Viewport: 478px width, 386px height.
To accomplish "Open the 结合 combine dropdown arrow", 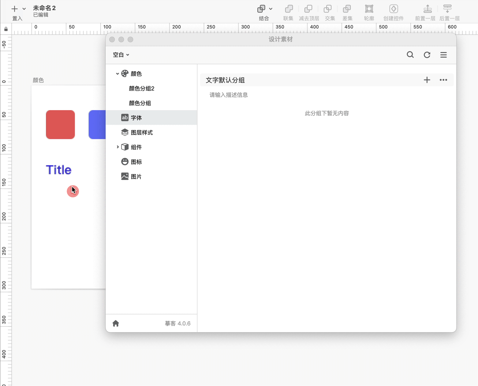I will (271, 9).
